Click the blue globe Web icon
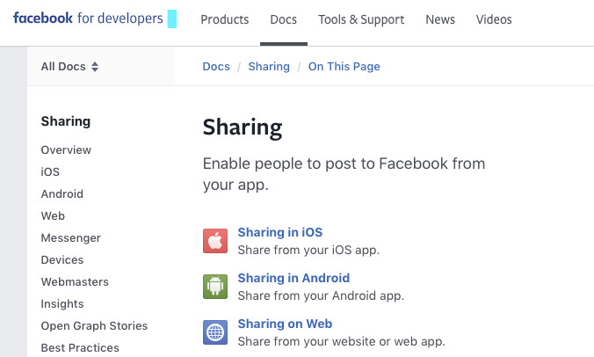This screenshot has height=357, width=594. coord(215,332)
